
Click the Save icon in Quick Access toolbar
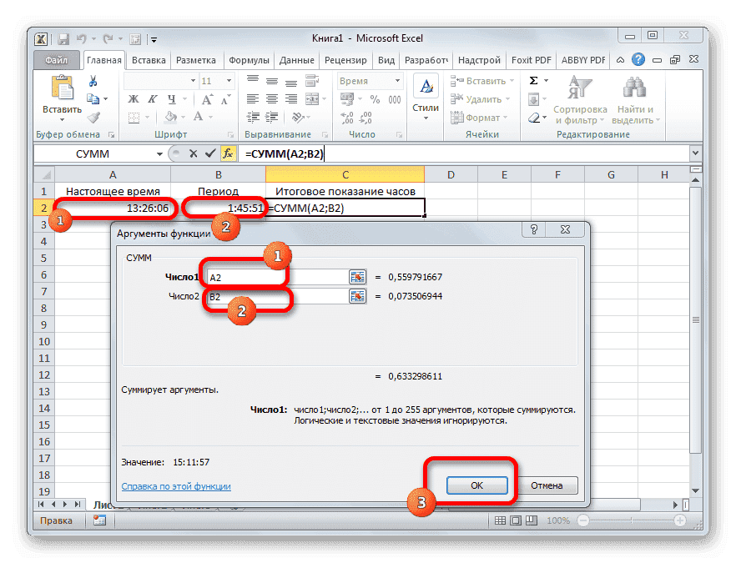point(63,38)
